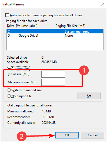Enable automatically manage paging file size checkbox

[x=7, y=15]
